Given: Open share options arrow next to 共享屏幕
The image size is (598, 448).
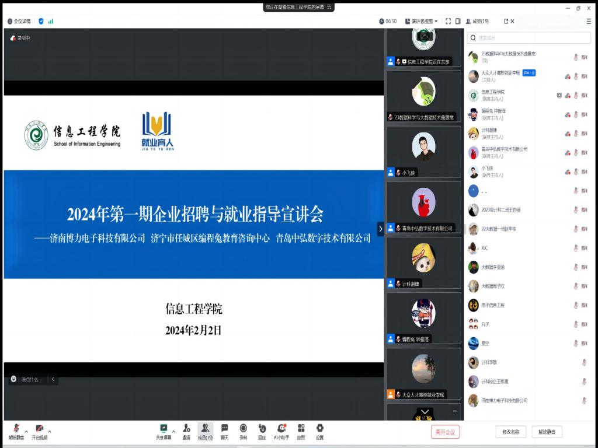Looking at the screenshot, I should [x=174, y=432].
